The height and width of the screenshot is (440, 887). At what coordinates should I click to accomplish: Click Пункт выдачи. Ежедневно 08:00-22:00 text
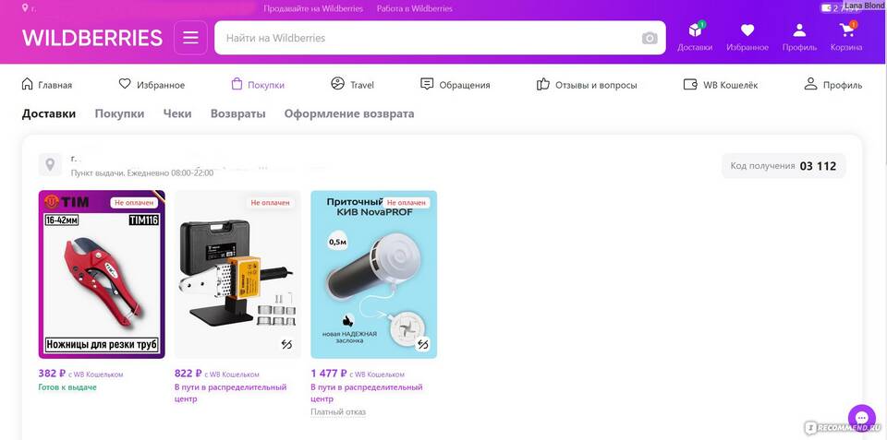coord(142,172)
